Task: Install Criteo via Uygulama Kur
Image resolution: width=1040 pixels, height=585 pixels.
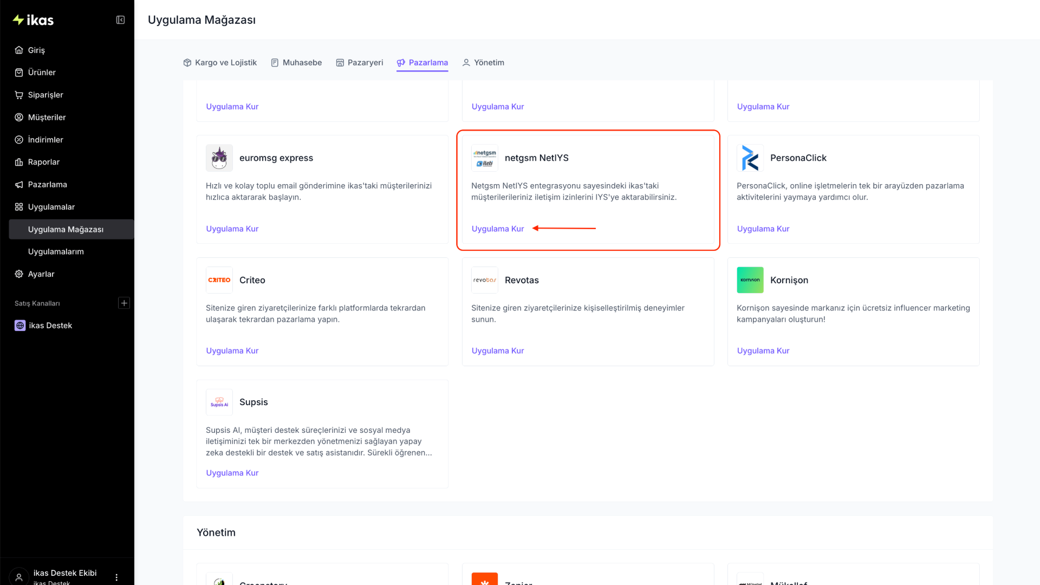Action: point(232,351)
